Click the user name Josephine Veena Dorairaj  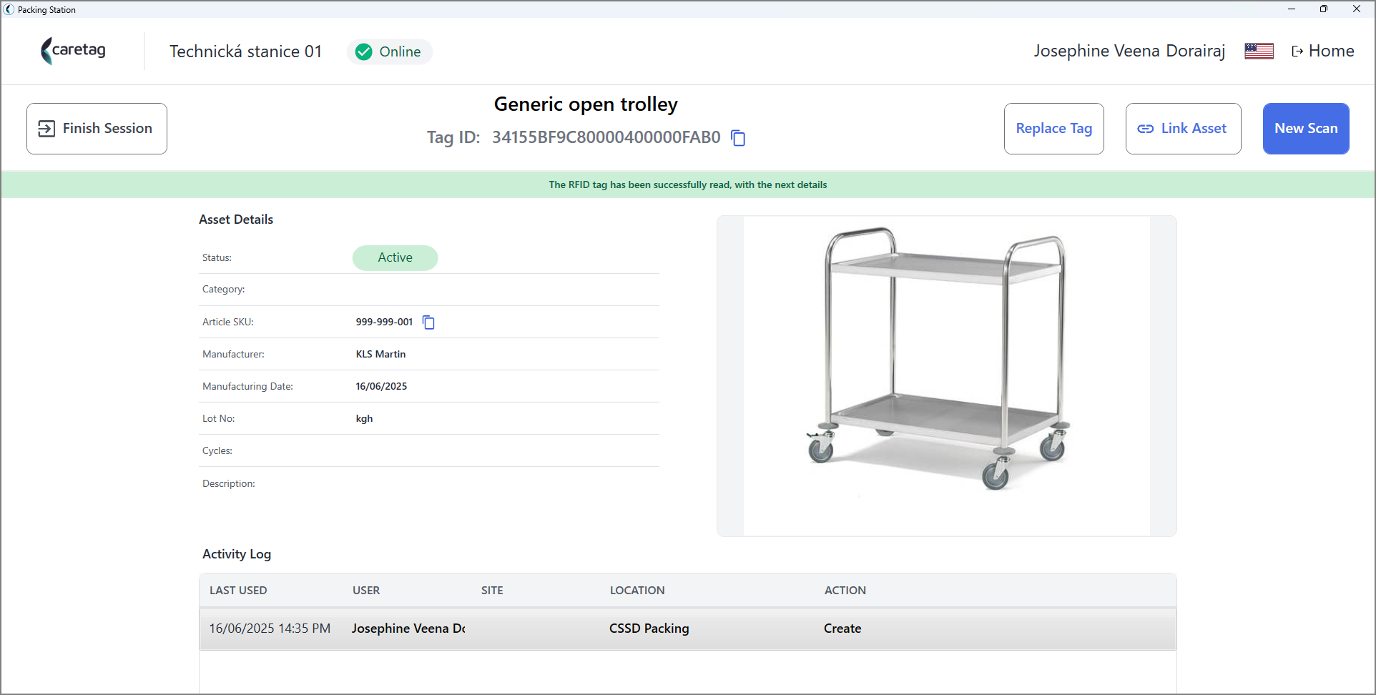click(x=1129, y=51)
